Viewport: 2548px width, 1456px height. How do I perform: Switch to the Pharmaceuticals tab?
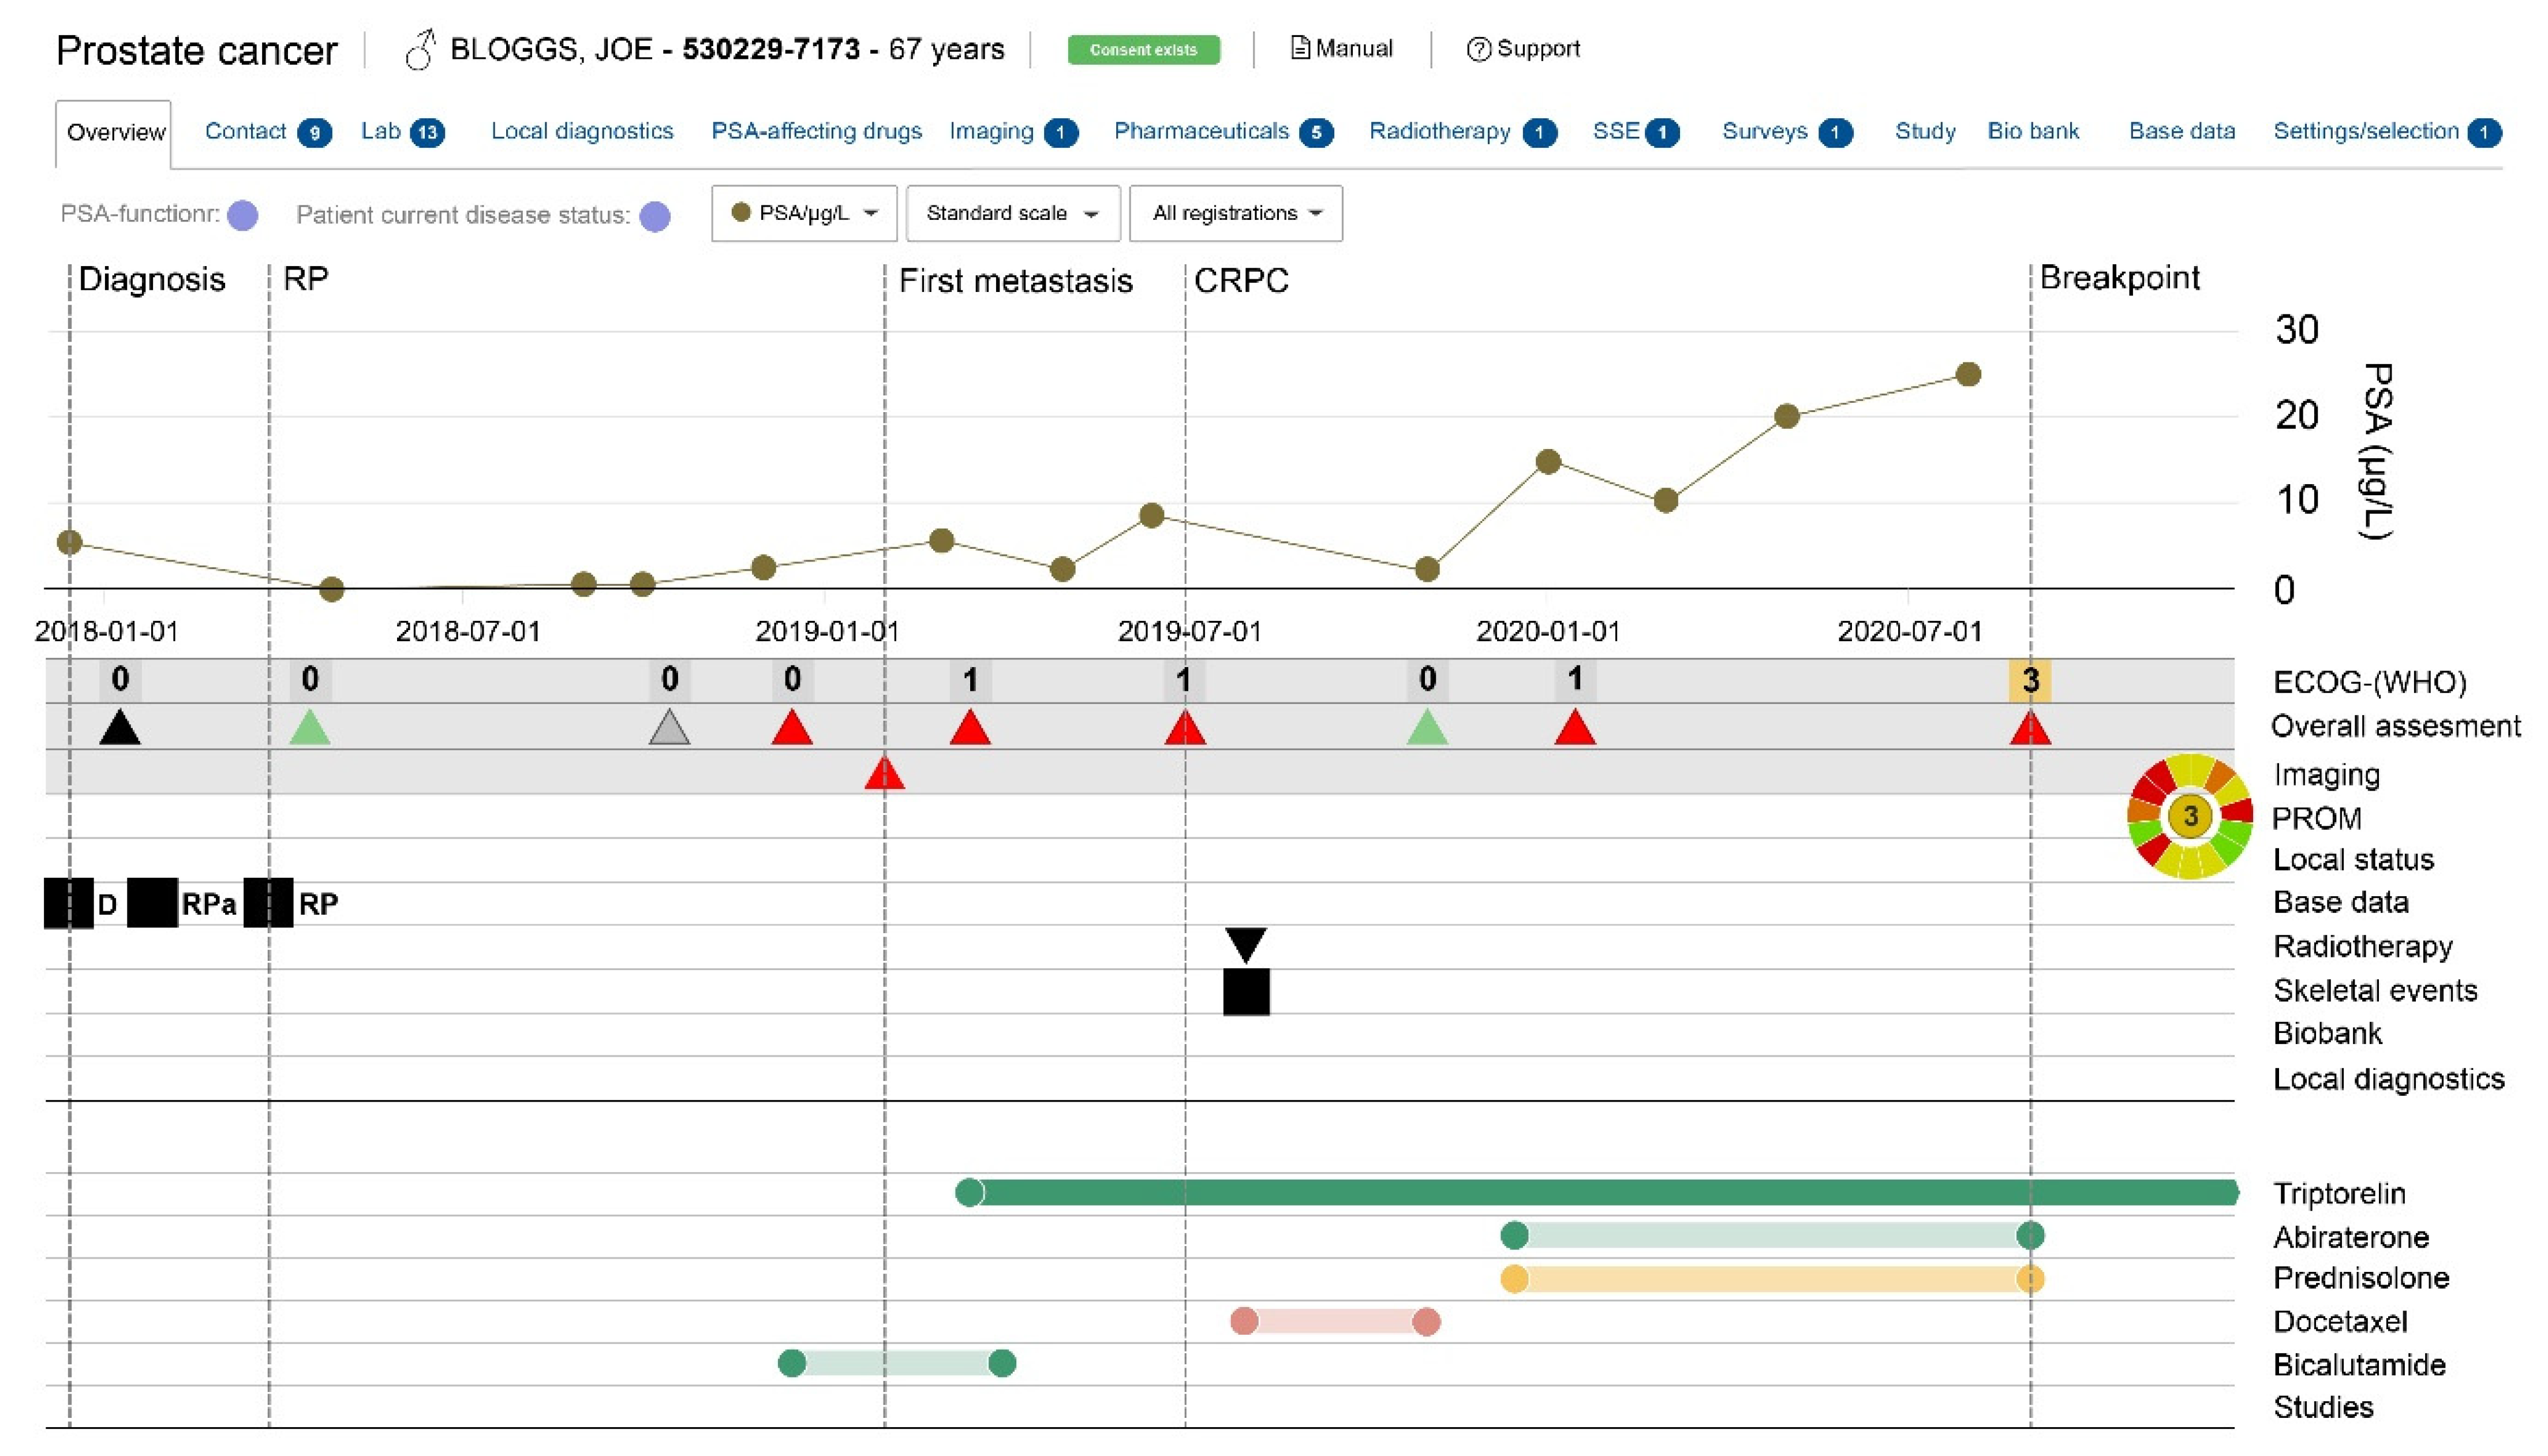(1201, 131)
